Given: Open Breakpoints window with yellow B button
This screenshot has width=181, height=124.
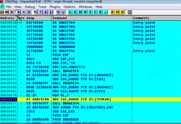Looking at the screenshot, I should [113, 12].
